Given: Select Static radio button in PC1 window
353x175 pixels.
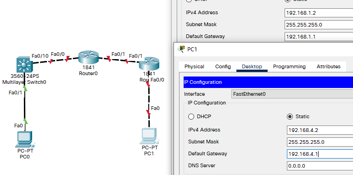Looking at the screenshot, I should pyautogui.click(x=290, y=117).
